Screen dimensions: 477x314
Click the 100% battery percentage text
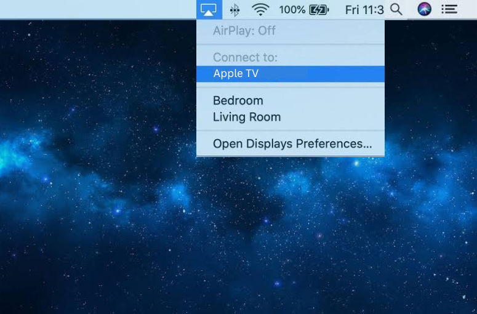(292, 10)
